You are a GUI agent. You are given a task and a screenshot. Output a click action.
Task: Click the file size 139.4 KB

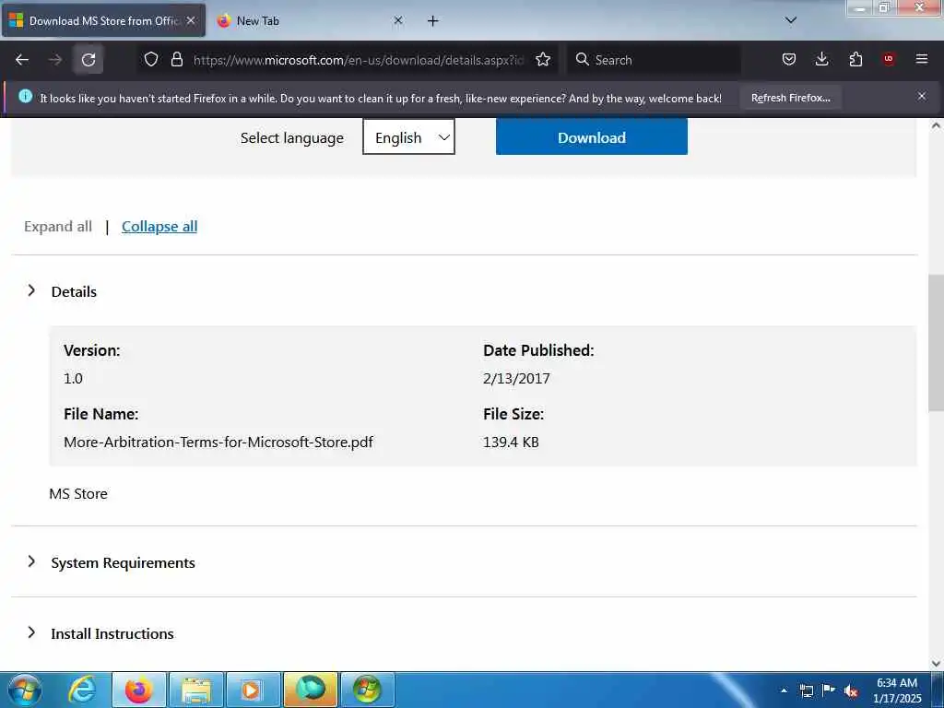click(511, 442)
